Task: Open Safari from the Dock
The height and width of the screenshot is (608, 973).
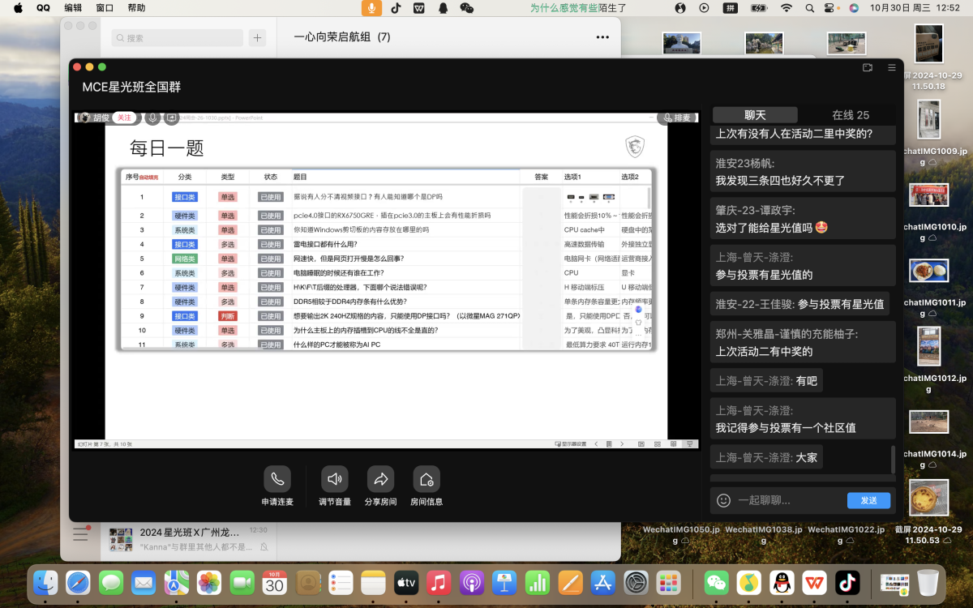Action: 78,582
